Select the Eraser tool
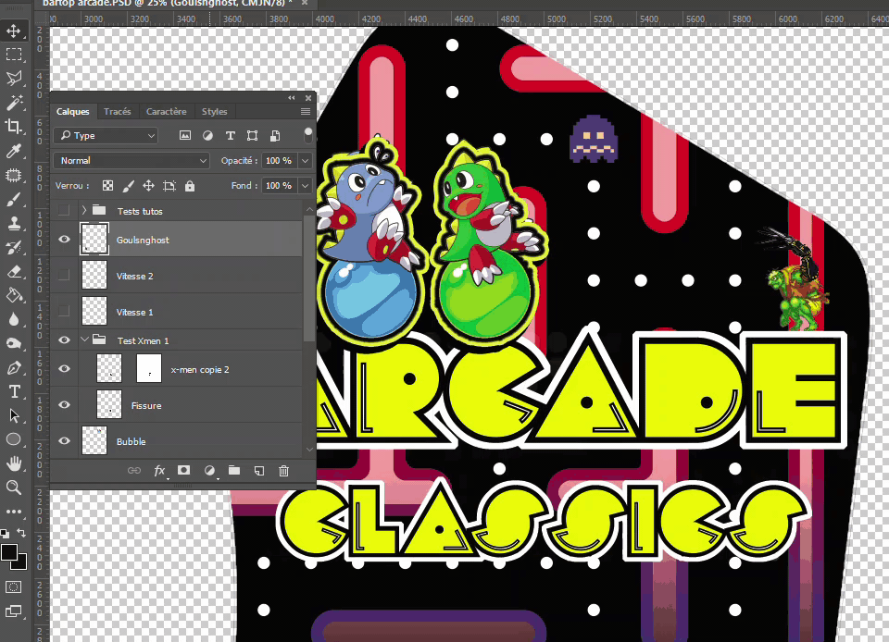This screenshot has width=889, height=642. pyautogui.click(x=14, y=272)
